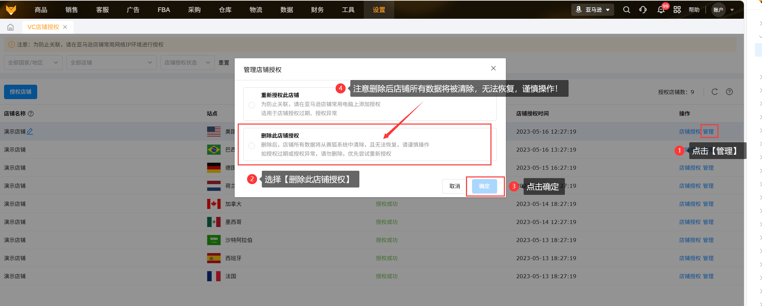This screenshot has height=306, width=762.
Task: Open the 亚马逊 platform switcher
Action: tap(593, 10)
